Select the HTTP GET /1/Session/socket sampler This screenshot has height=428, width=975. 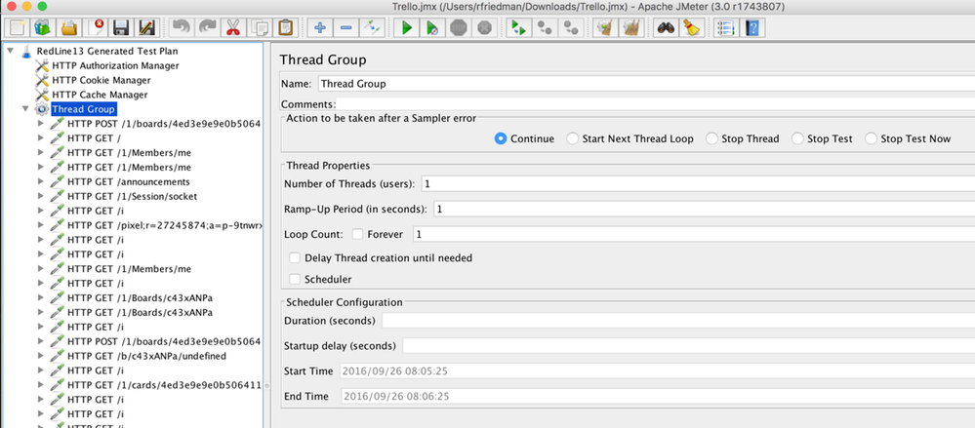(133, 196)
